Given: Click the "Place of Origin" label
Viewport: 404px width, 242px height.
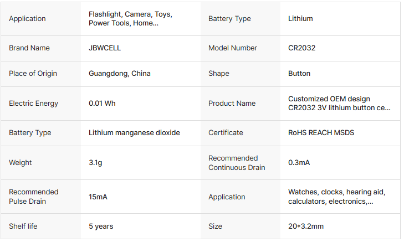Looking at the screenshot, I should pyautogui.click(x=33, y=74).
